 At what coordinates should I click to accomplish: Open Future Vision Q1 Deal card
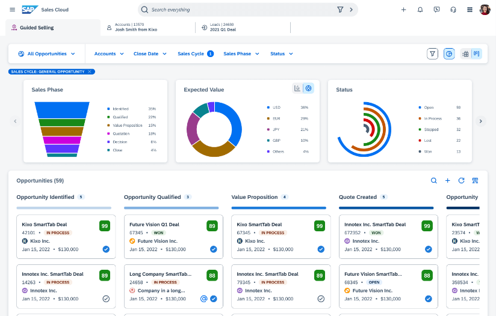click(x=173, y=237)
